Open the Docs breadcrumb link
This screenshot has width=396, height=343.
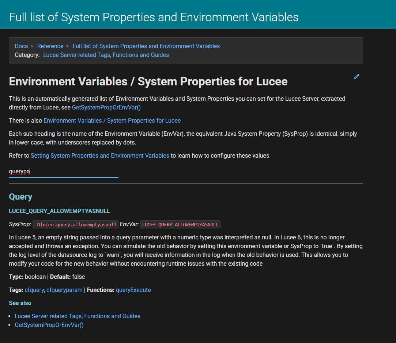click(21, 46)
